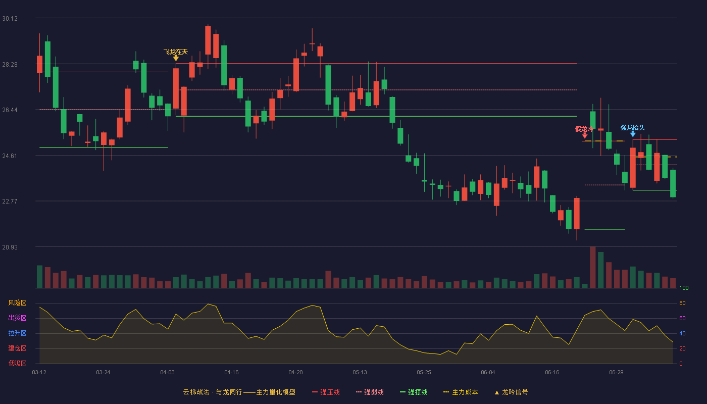Click the candlestick under the 飞龙在天 arrow
The image size is (707, 404).
(x=176, y=88)
